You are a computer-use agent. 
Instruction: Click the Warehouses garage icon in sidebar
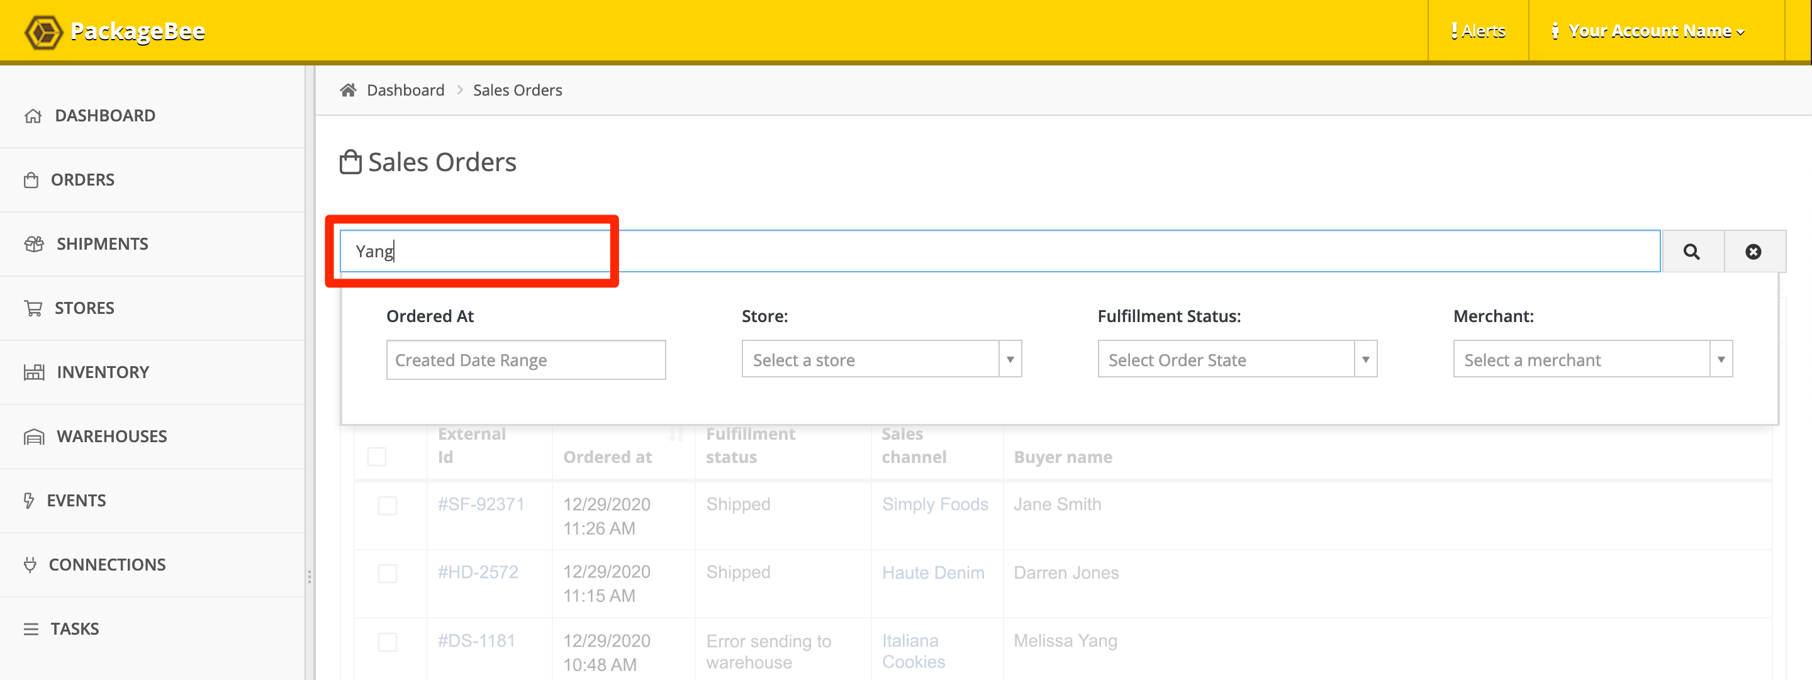click(x=34, y=437)
